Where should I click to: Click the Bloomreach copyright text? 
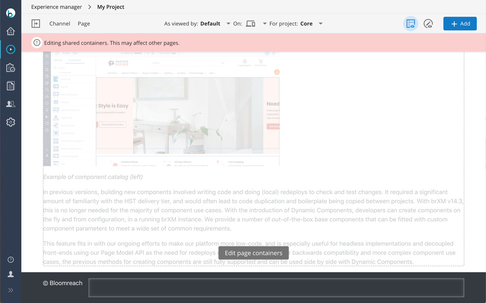tap(63, 283)
